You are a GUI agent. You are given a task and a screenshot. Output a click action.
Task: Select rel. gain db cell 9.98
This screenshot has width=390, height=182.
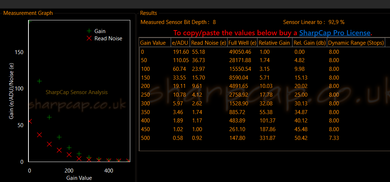pyautogui.click(x=299, y=69)
